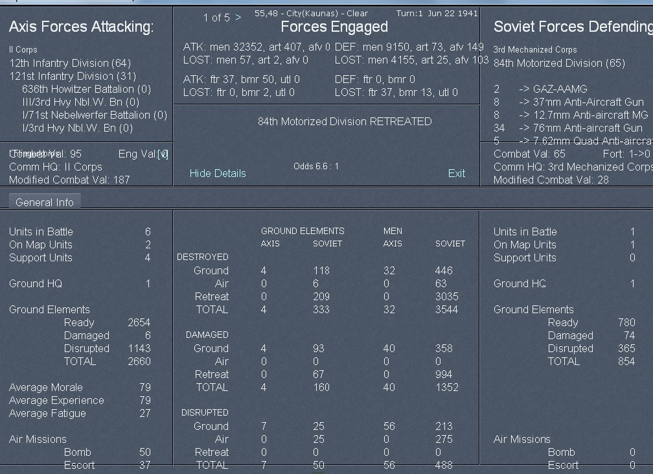Exit the combat report
Image resolution: width=653 pixels, height=474 pixels.
[x=457, y=173]
